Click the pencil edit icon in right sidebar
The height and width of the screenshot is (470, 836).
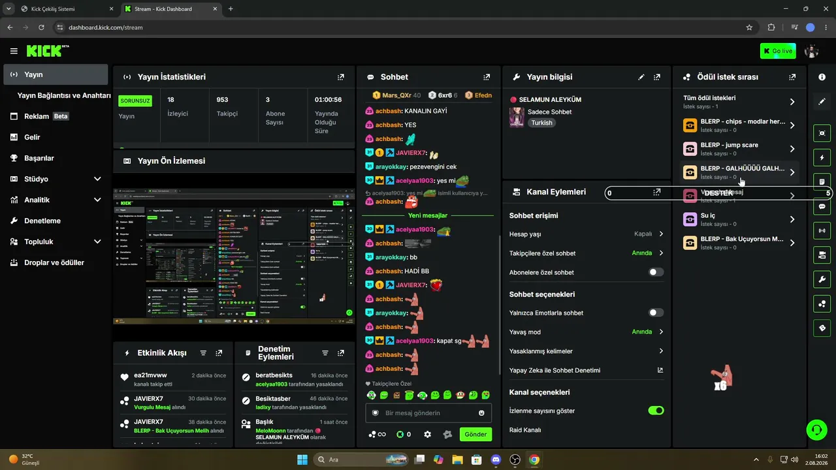click(x=822, y=102)
